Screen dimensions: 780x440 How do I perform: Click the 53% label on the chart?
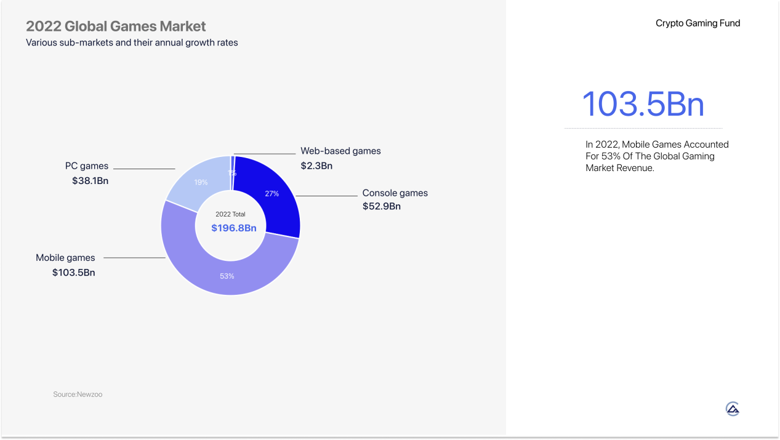click(x=227, y=276)
